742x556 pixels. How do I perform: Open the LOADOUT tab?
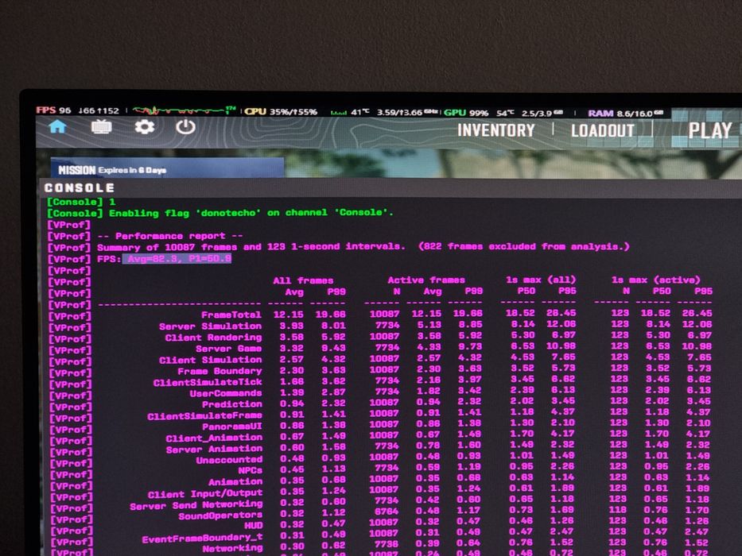point(602,130)
